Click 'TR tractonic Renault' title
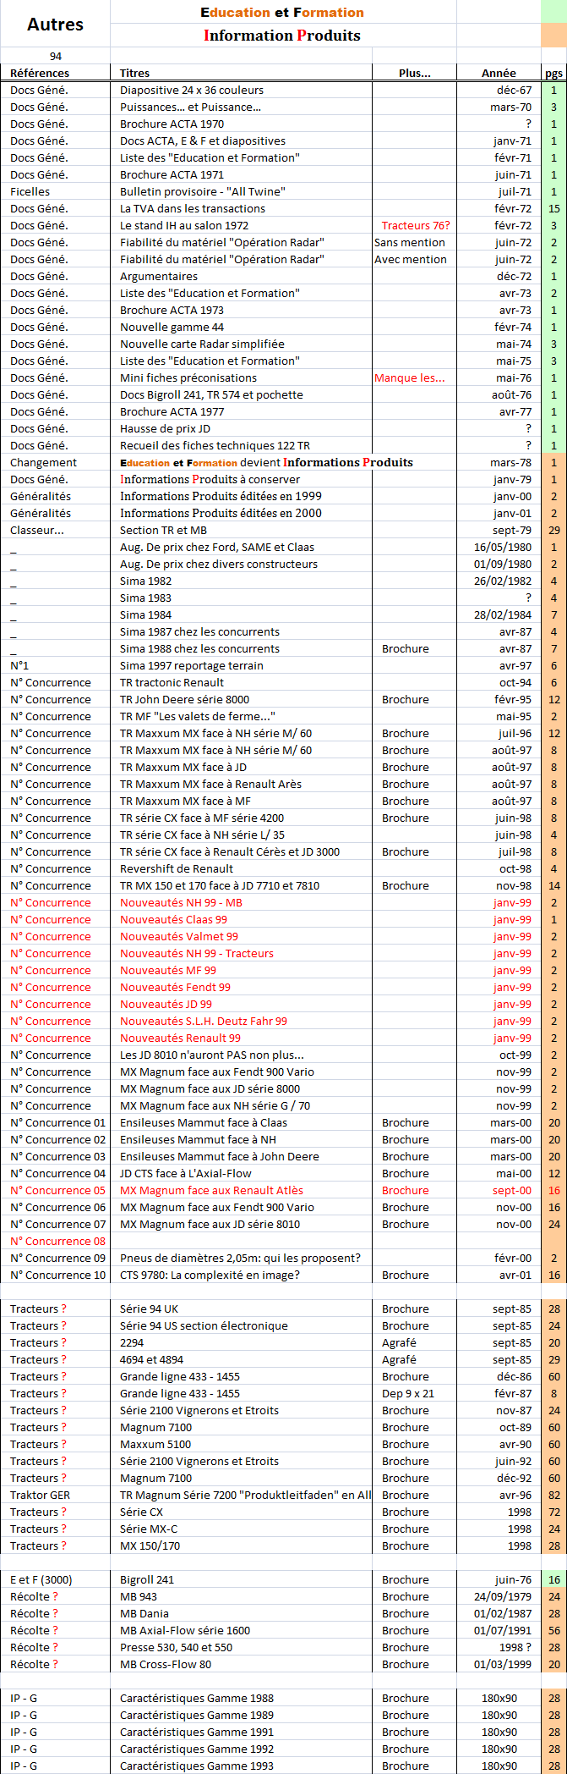567x1774 pixels. [172, 682]
